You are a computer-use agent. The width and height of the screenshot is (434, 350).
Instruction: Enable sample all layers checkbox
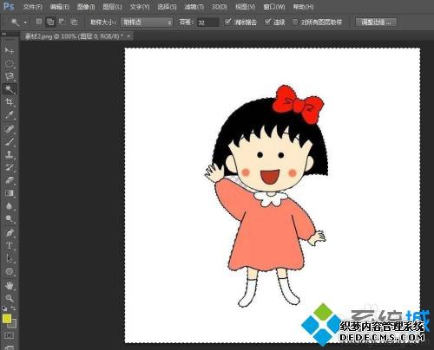click(x=295, y=23)
